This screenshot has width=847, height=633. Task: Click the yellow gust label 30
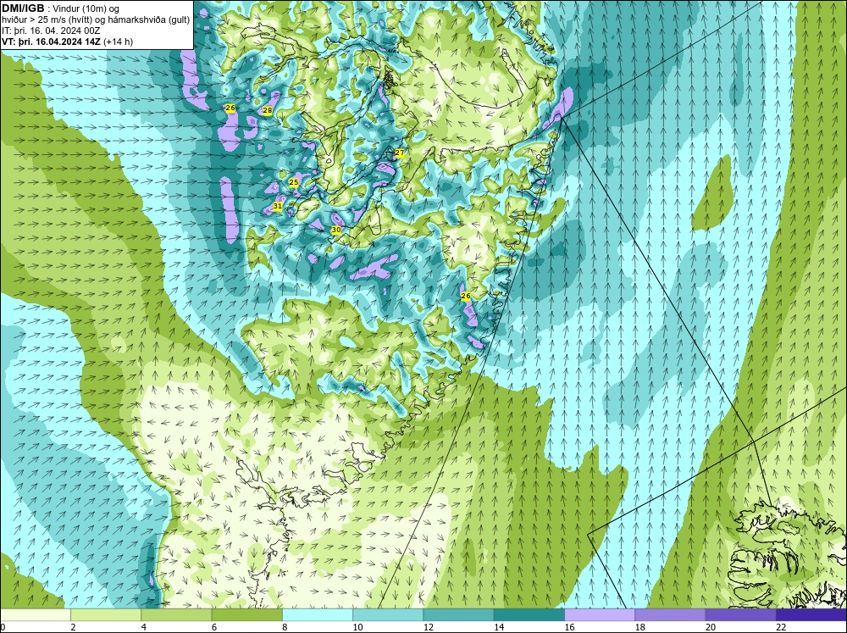click(336, 230)
